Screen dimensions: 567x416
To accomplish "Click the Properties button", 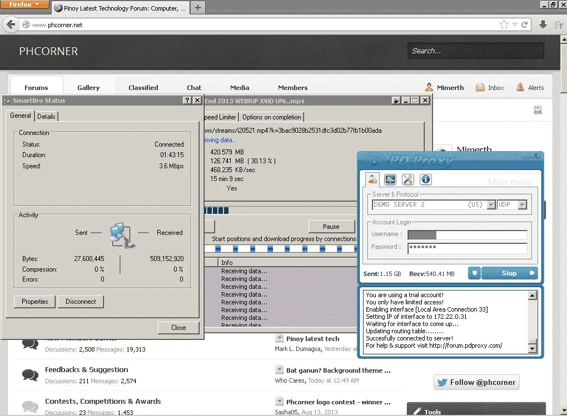I will pyautogui.click(x=34, y=302).
